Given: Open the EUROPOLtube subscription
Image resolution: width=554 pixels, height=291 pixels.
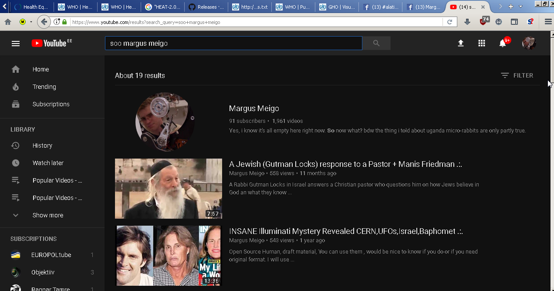Looking at the screenshot, I should tap(51, 255).
